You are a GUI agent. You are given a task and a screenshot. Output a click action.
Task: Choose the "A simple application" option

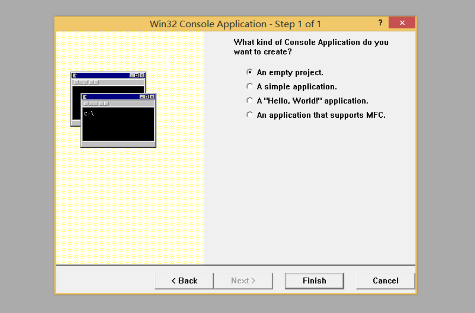[249, 86]
